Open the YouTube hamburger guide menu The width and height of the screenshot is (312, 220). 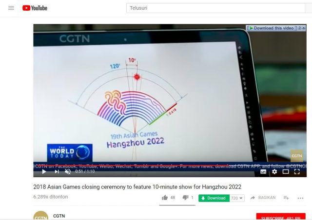coord(11,8)
